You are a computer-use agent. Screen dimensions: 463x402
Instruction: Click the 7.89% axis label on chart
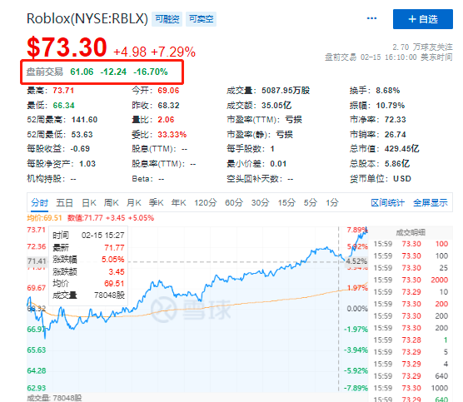pyautogui.click(x=357, y=230)
